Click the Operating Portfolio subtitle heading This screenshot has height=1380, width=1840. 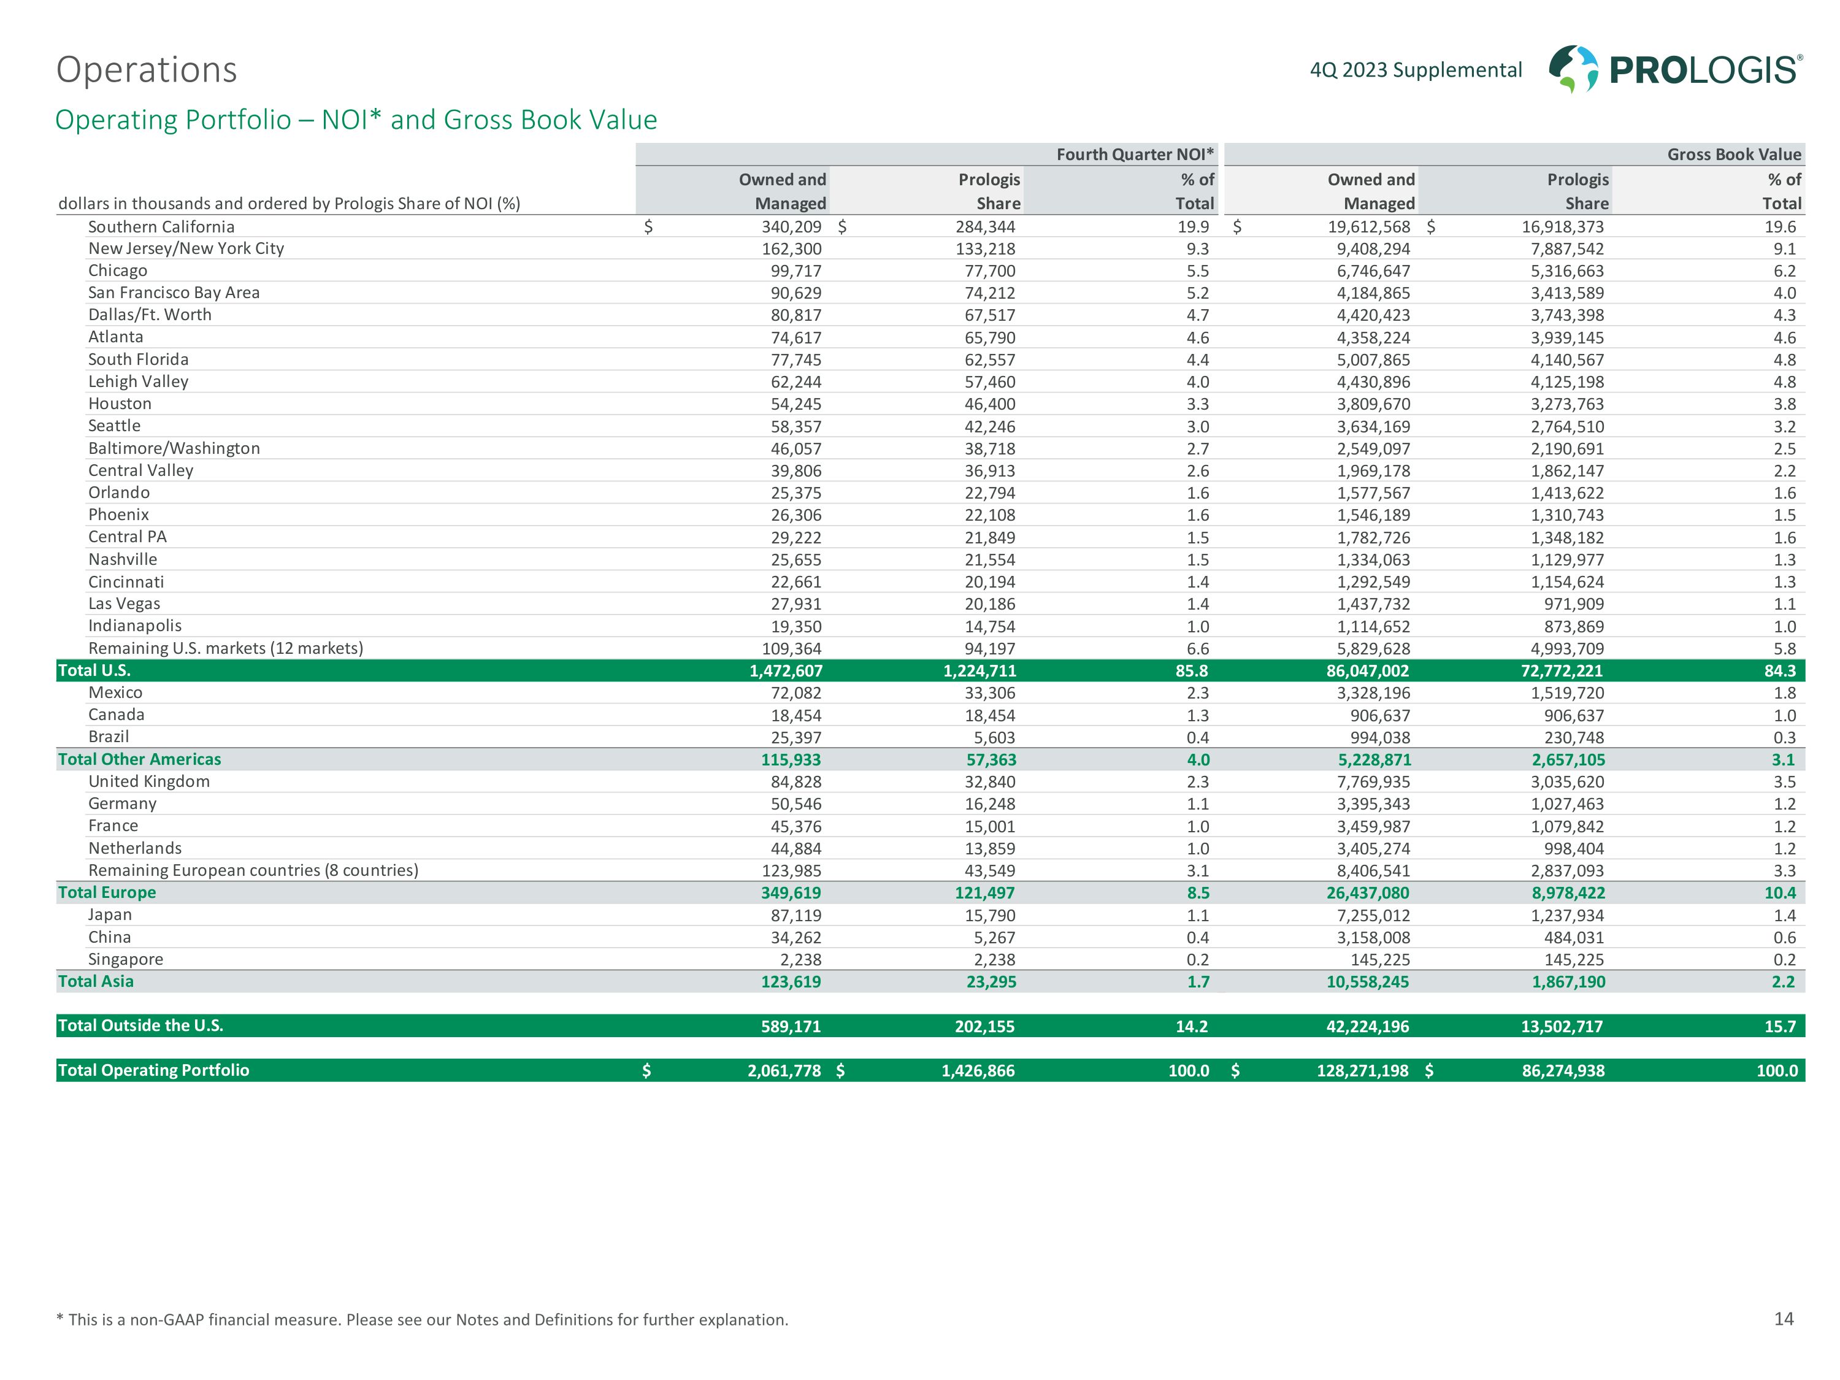(356, 120)
